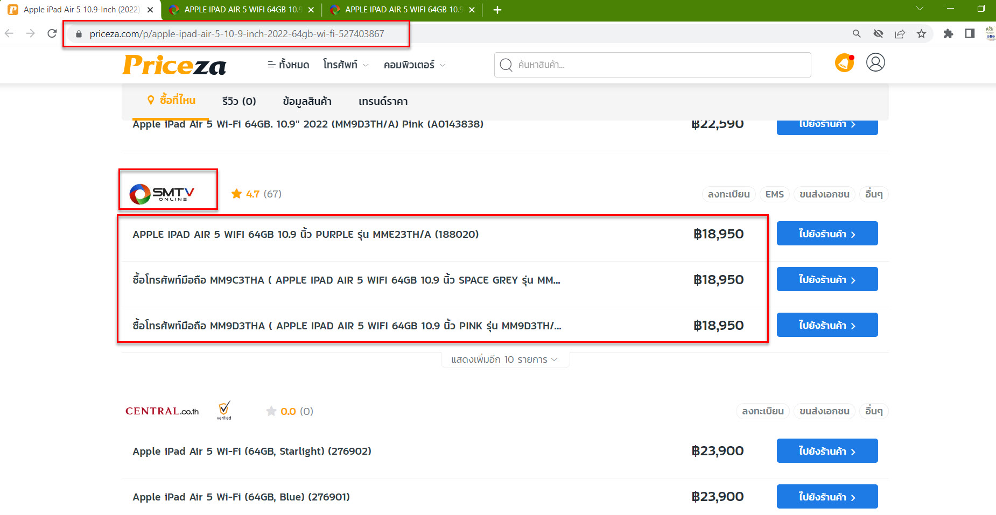Image resolution: width=996 pixels, height=515 pixels.
Task: Click the ฿23,900 price of the Starlight listing
Action: point(718,451)
